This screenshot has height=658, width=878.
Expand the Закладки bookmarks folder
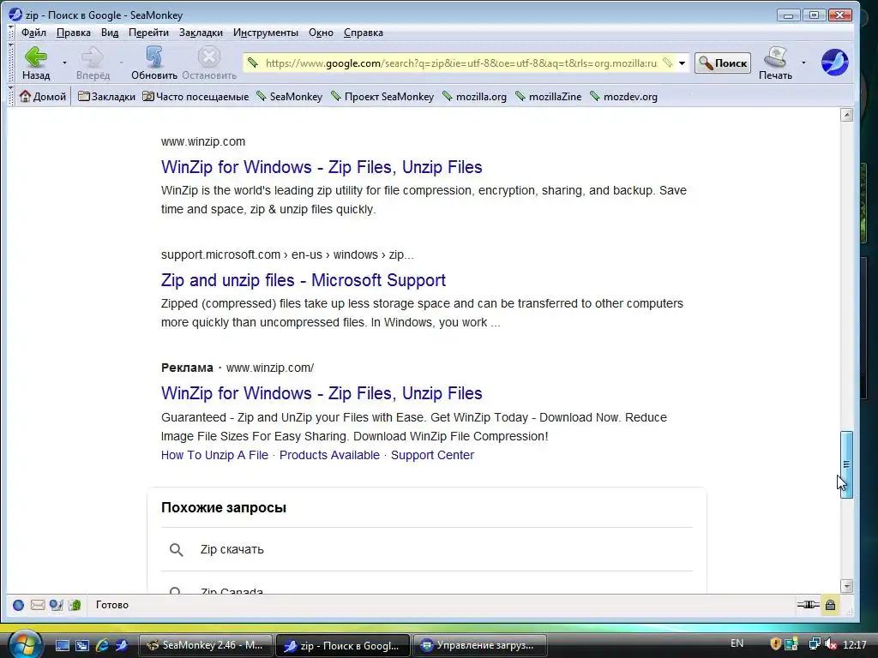pos(106,96)
